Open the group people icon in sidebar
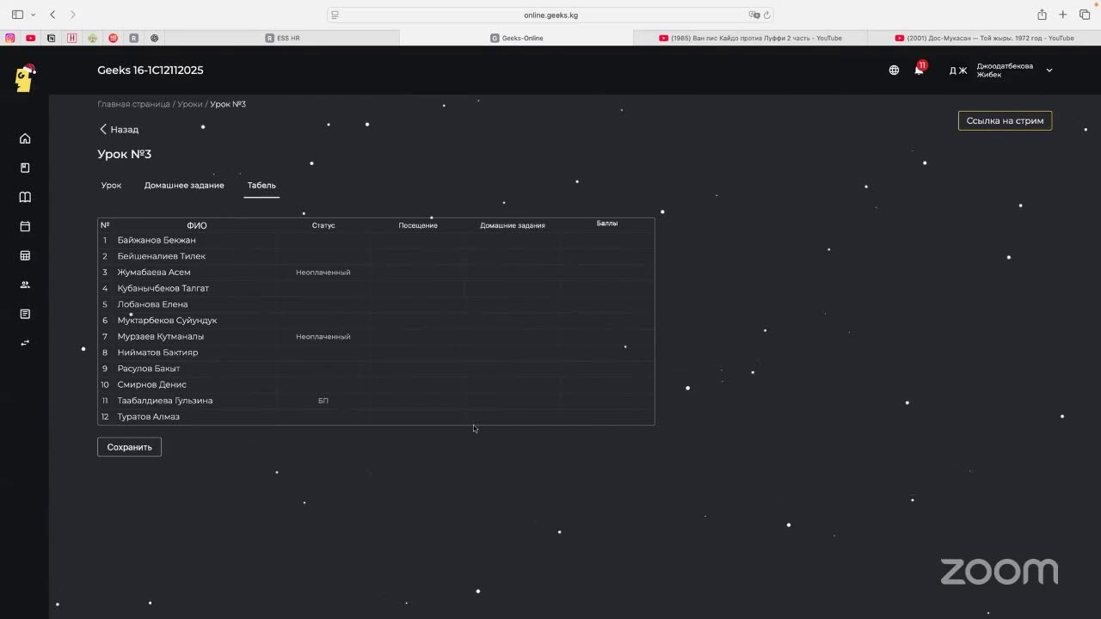The width and height of the screenshot is (1101, 619). point(25,285)
